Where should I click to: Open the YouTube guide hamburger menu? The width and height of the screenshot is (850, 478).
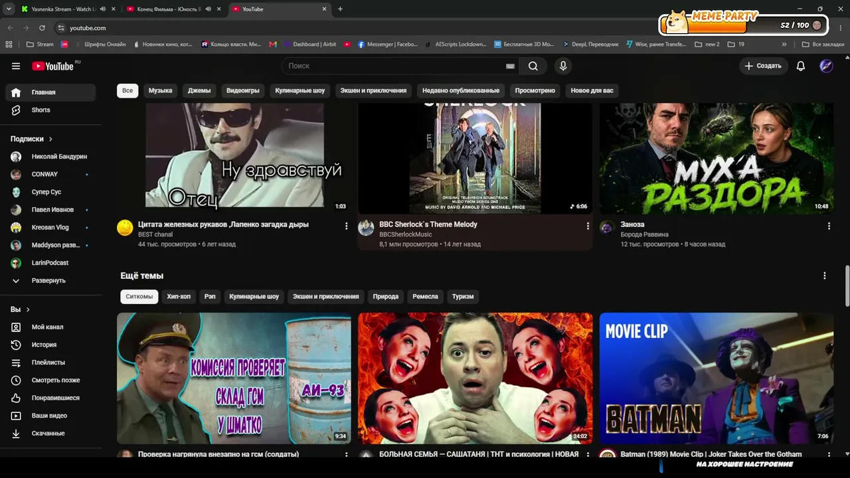tap(16, 66)
